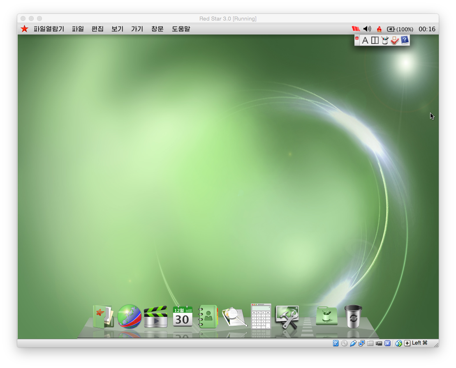Toggle the red checkmark input toolbar option
The width and height of the screenshot is (456, 368).
(395, 40)
